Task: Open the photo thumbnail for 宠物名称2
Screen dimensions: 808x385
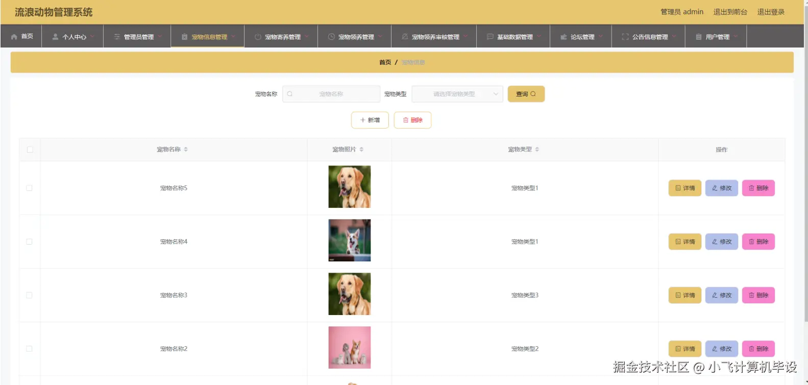Action: pyautogui.click(x=350, y=348)
